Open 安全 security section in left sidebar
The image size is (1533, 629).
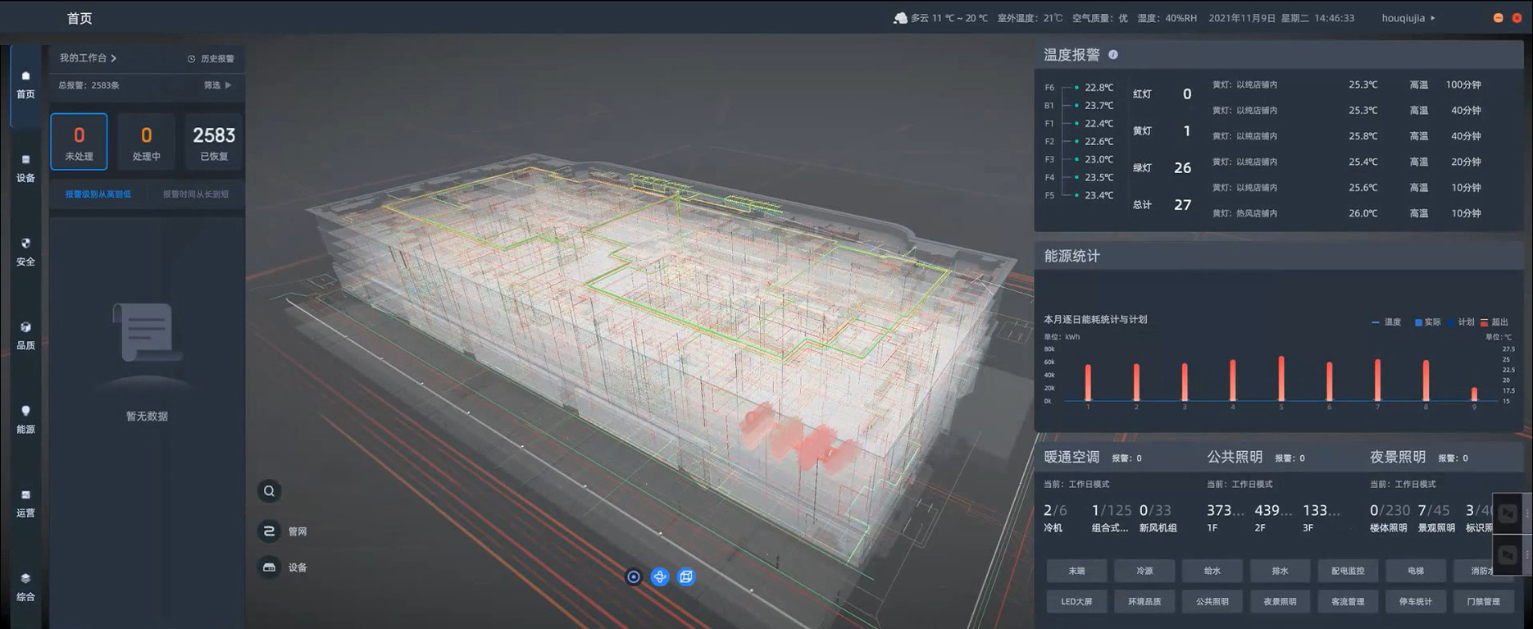coord(25,252)
